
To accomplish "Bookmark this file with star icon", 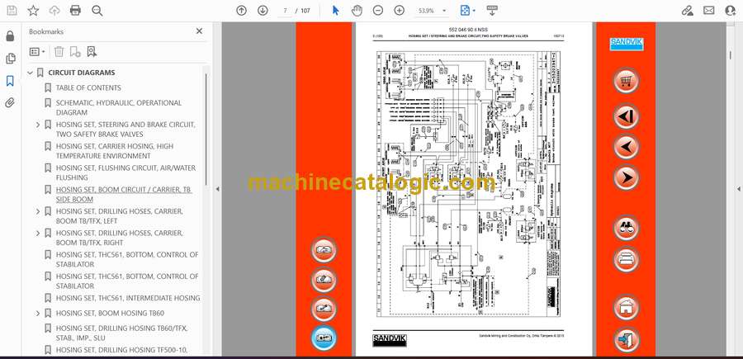I will [x=33, y=11].
